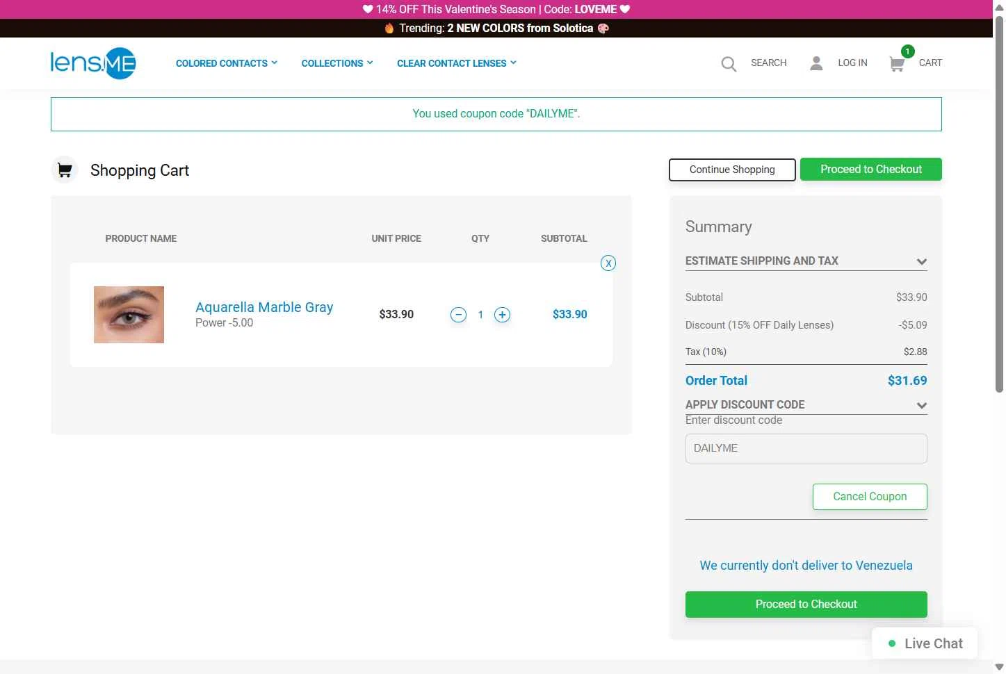Remove Aquarella Marble Gray with X icon
The height and width of the screenshot is (674, 1006).
tap(608, 263)
